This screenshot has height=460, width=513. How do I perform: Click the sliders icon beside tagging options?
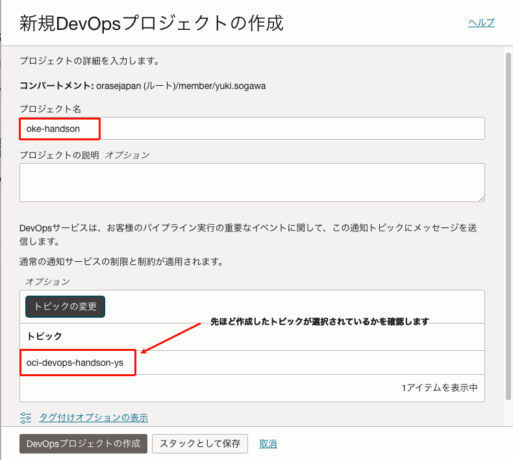[x=26, y=417]
